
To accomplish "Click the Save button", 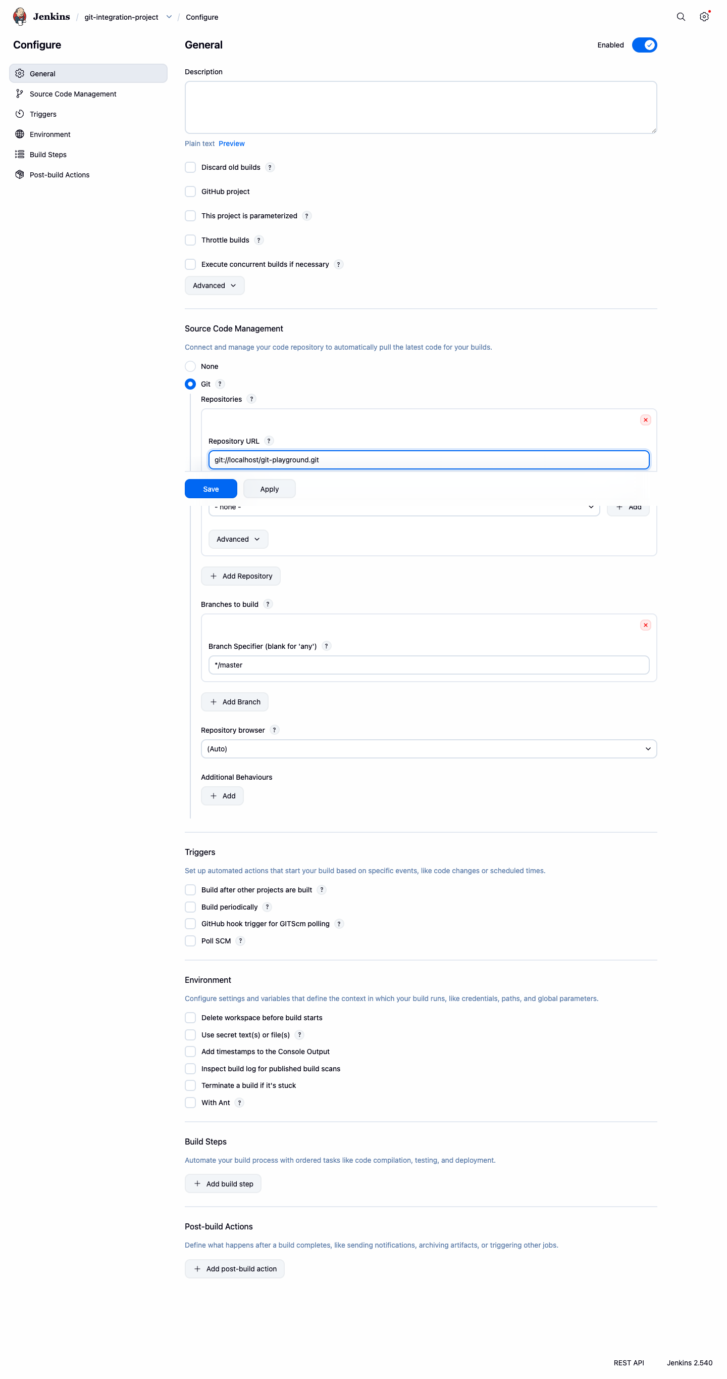I will click(x=211, y=489).
